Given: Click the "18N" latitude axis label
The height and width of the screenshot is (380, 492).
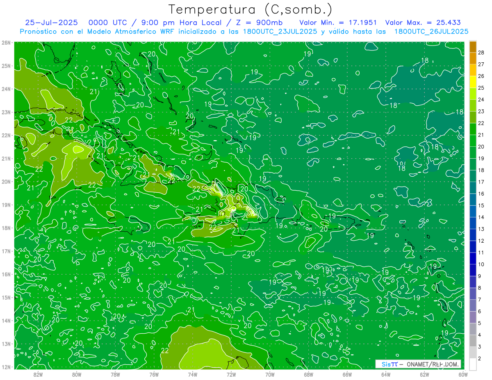Looking at the screenshot, I should click(6, 228).
